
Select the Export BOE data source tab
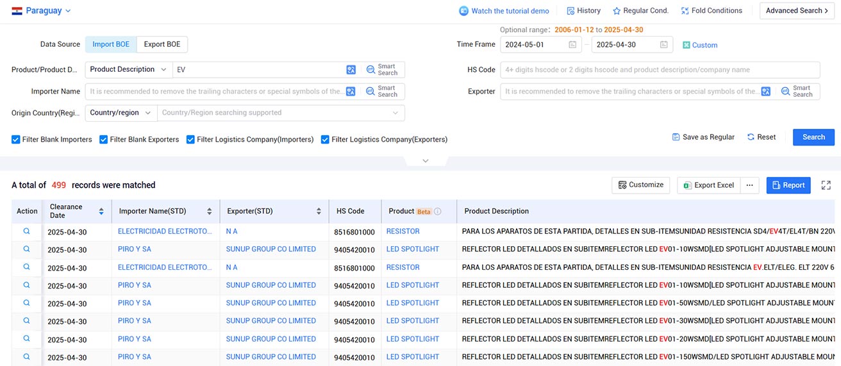point(162,44)
